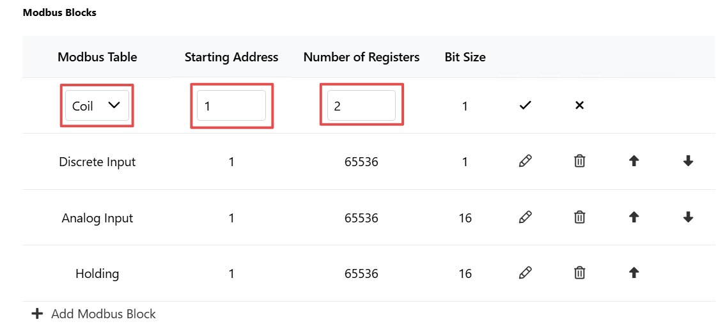Viewport: 725px width, 331px height.
Task: Delete the Holding block trash icon
Action: pyautogui.click(x=579, y=273)
